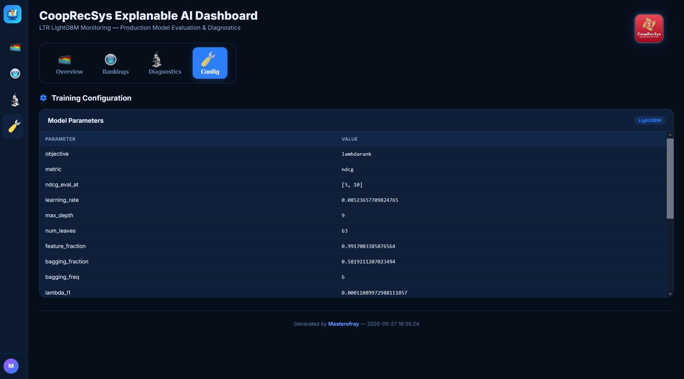
Task: Select the bagging_freq parameter label
Action: 62,277
